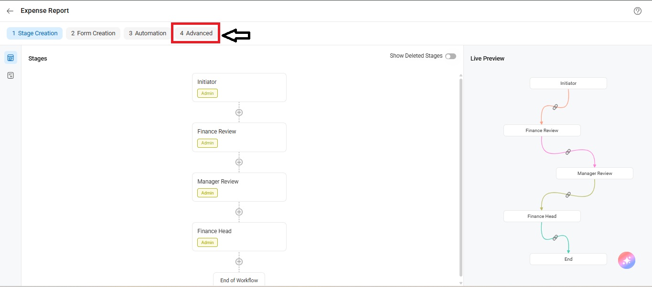Click Admin tag on Finance Review stage
Viewport: 652px width, 287px height.
click(207, 143)
